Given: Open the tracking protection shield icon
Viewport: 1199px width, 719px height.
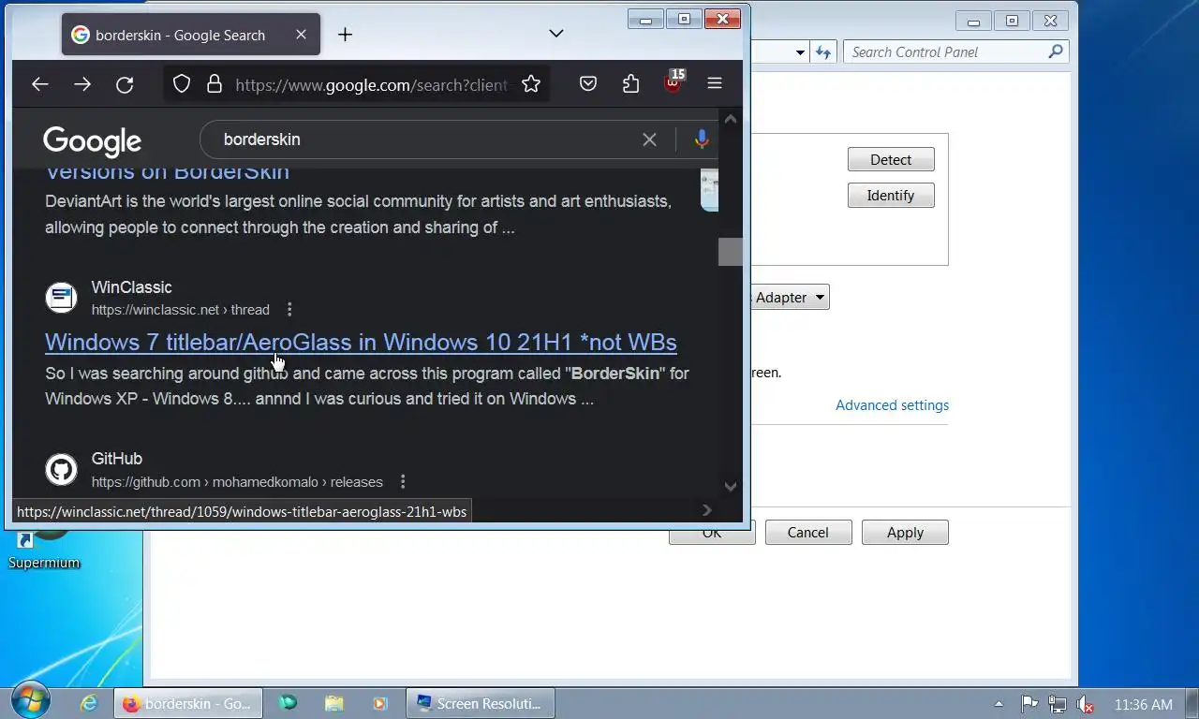Looking at the screenshot, I should pos(182,84).
